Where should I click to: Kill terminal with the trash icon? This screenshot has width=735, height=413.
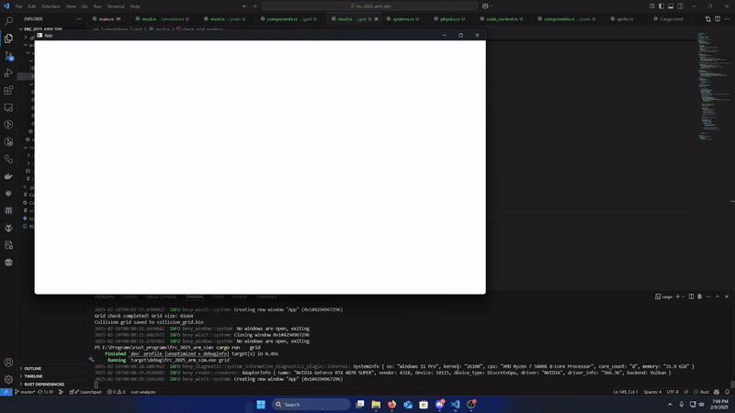(700, 296)
